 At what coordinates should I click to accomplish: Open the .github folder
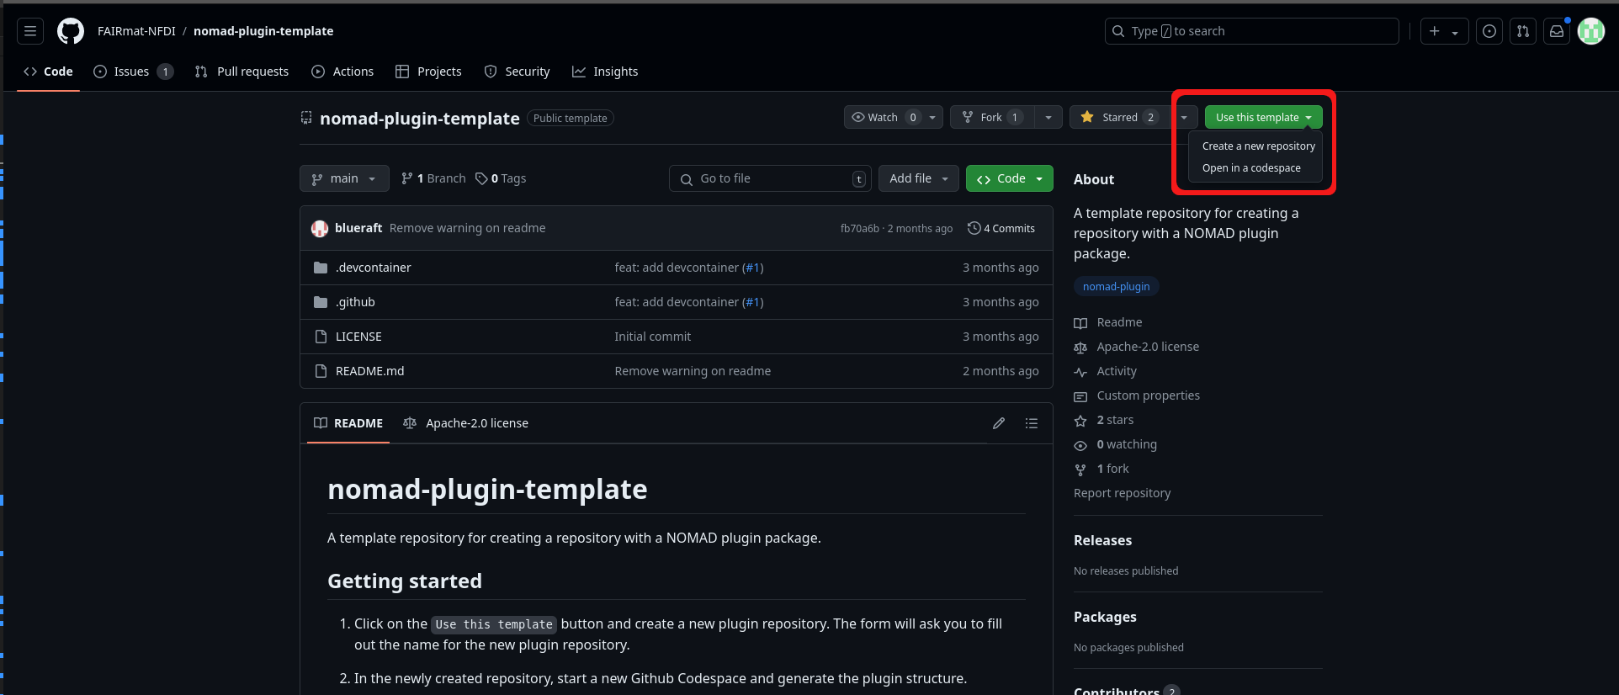[x=355, y=302]
